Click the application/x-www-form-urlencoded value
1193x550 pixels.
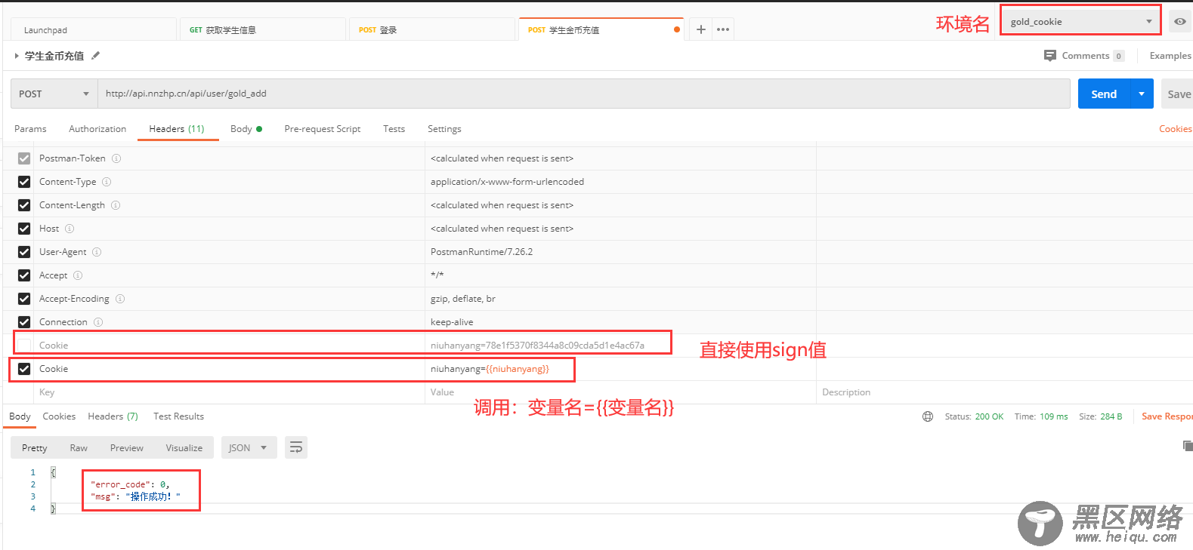(x=507, y=182)
